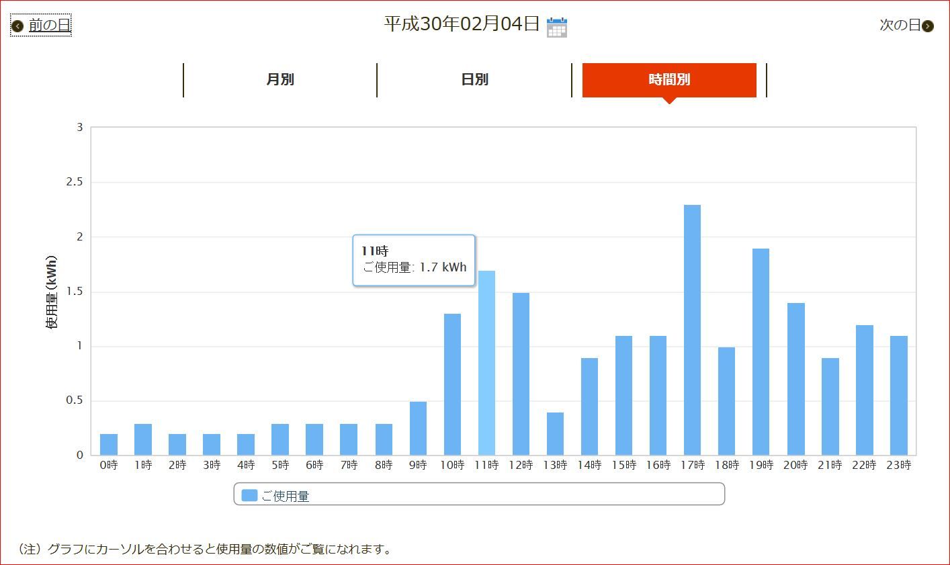Screen dimensions: 950x565
Task: Click the next day arrow icon
Action: pos(928,26)
